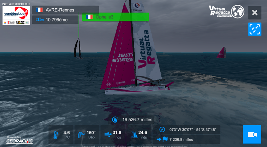Toggle fullscreen with the blue expand icon
The width and height of the screenshot is (267, 147).
255,29
